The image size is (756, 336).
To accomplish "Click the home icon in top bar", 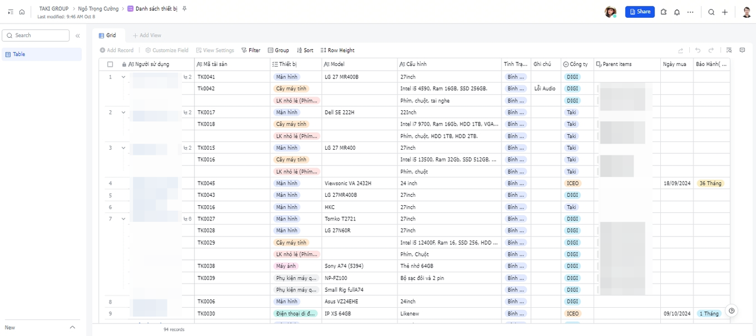I will point(22,12).
